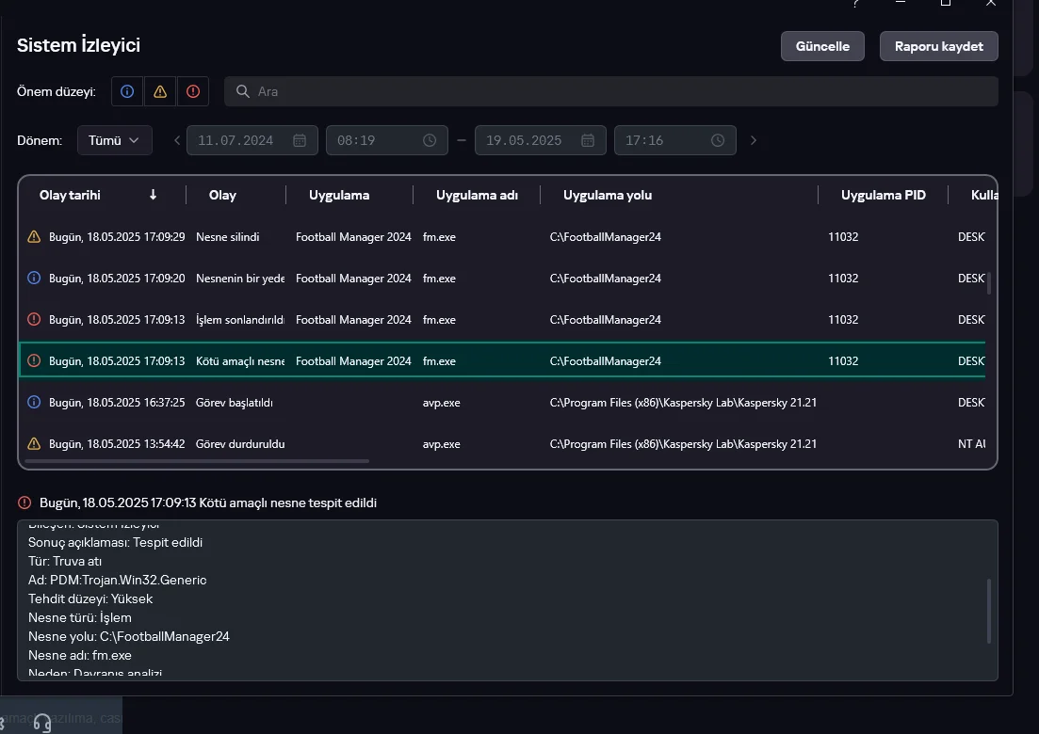Toggle the informational importance level filter

coord(127,91)
